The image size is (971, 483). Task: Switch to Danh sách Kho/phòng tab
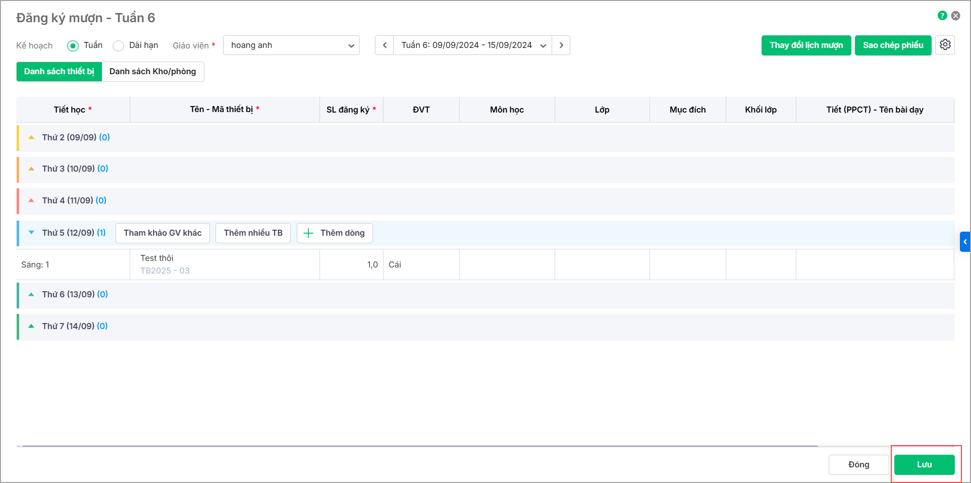pos(152,72)
